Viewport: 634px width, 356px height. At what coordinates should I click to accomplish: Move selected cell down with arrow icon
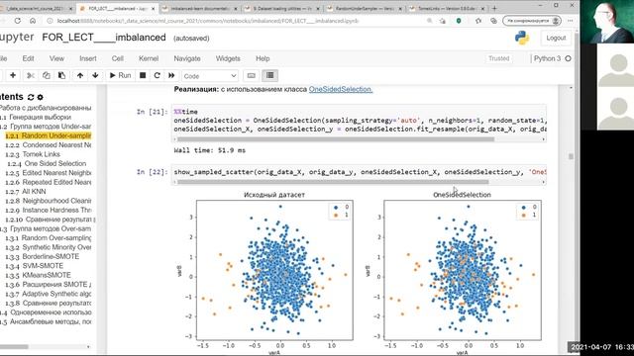click(95, 75)
